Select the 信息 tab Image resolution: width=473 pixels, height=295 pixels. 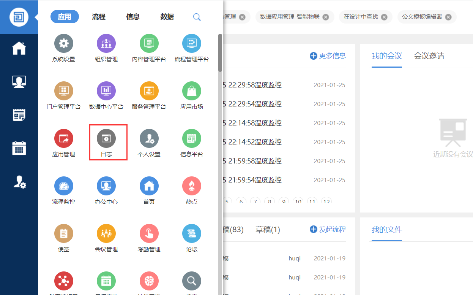(x=133, y=17)
